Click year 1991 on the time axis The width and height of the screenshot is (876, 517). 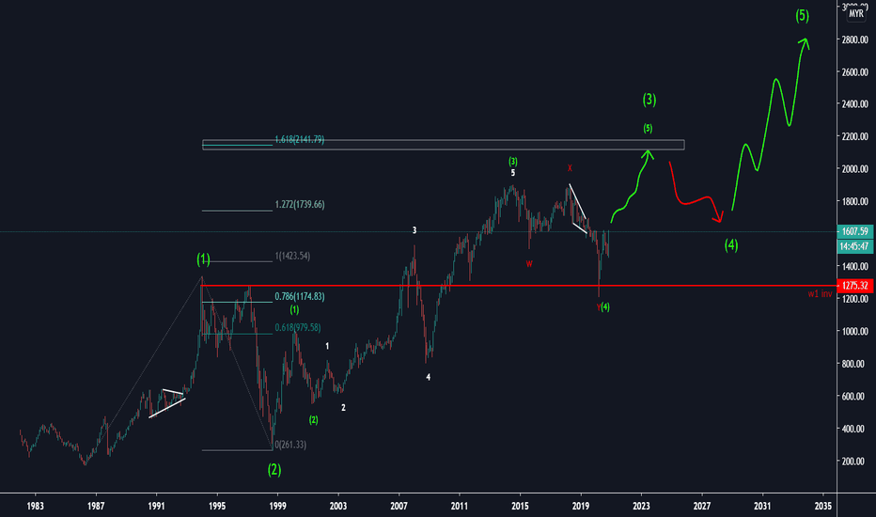click(x=156, y=506)
